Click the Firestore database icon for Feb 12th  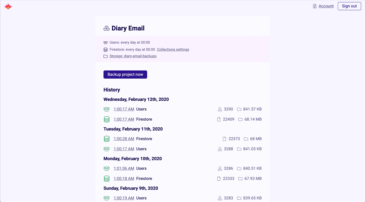click(107, 119)
